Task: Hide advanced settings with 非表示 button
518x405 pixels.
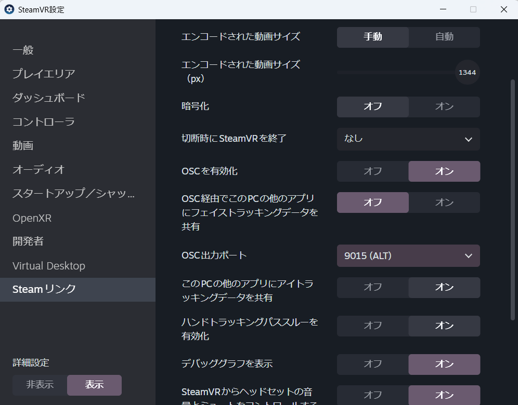Action: (x=40, y=385)
